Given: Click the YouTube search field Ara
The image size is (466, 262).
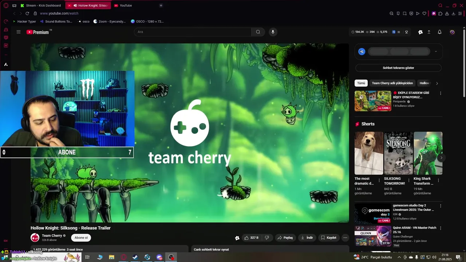Looking at the screenshot, I should point(193,32).
